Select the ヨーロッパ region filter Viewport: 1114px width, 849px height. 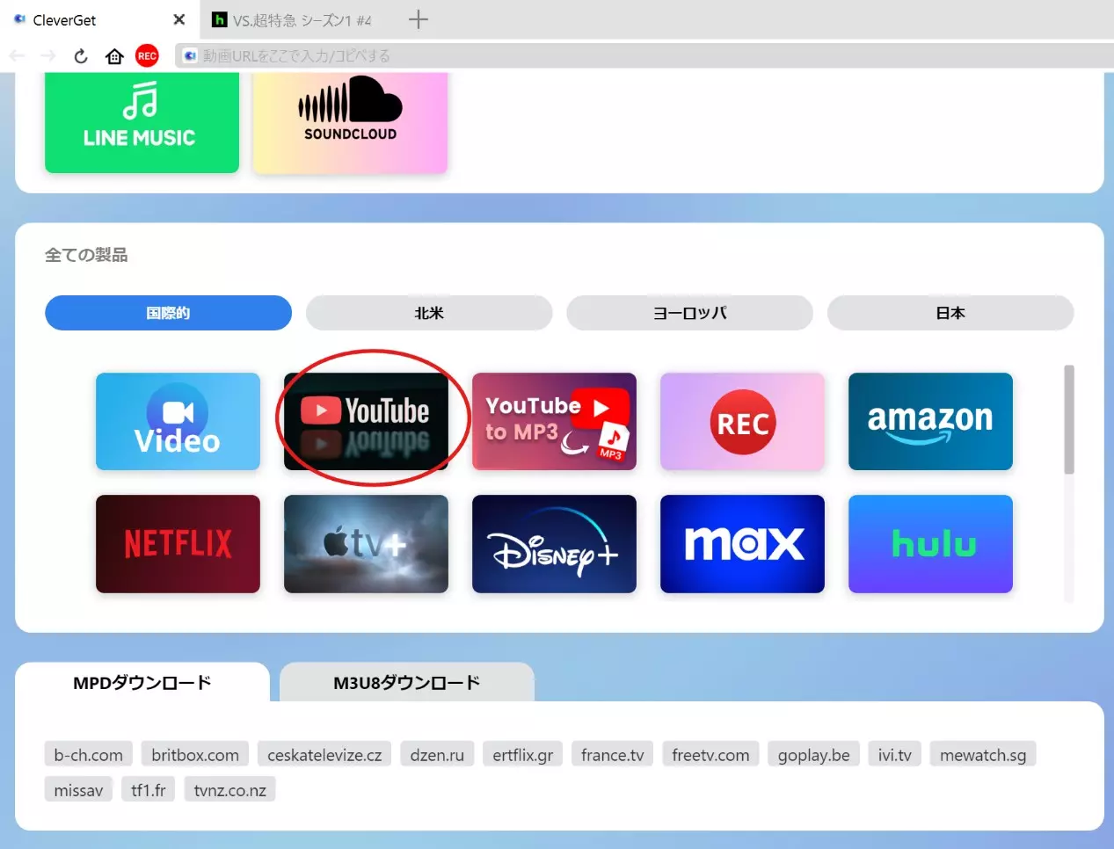[x=689, y=313]
